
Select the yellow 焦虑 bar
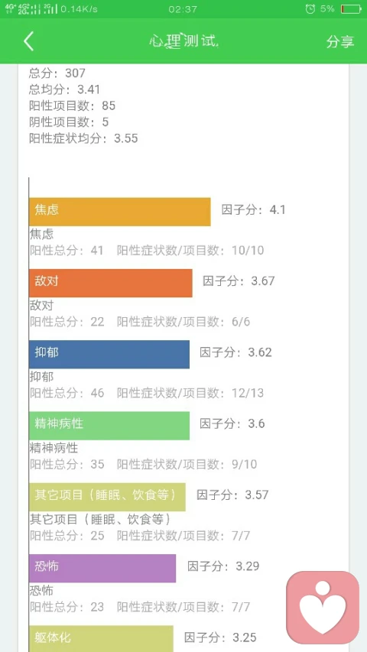click(120, 212)
